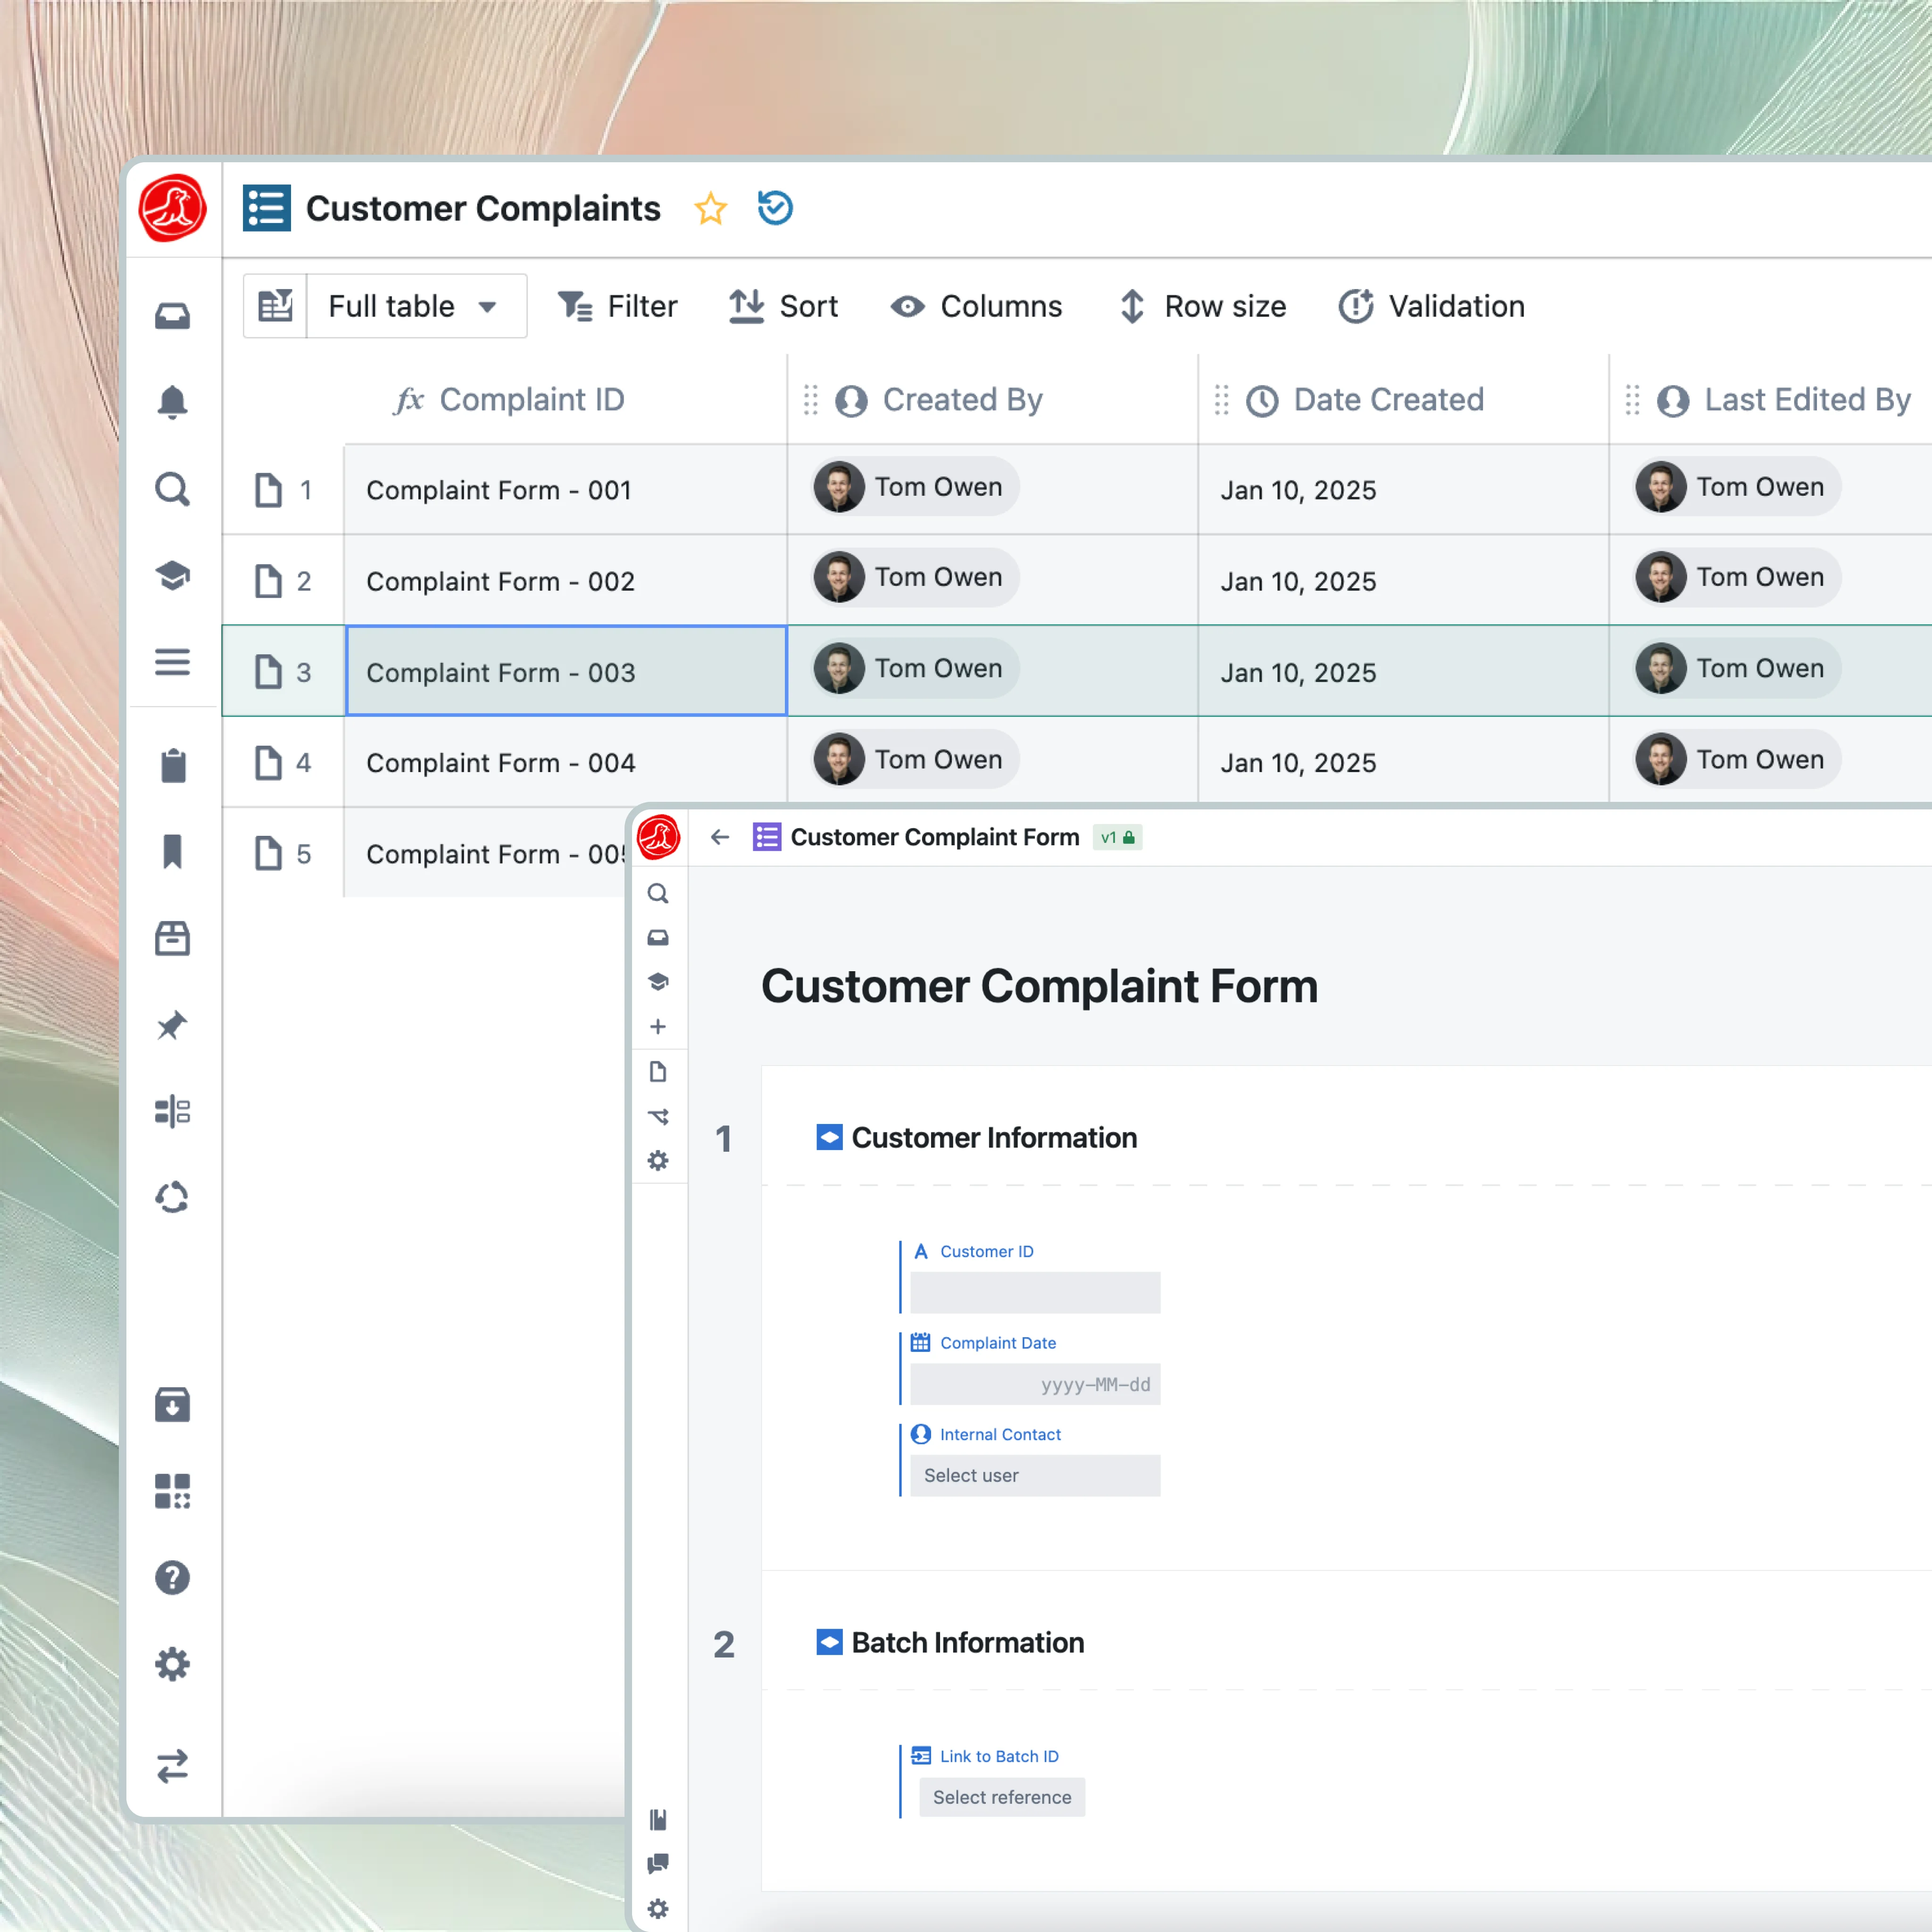The image size is (1932, 1932).
Task: Open the Filter options
Action: (617, 306)
